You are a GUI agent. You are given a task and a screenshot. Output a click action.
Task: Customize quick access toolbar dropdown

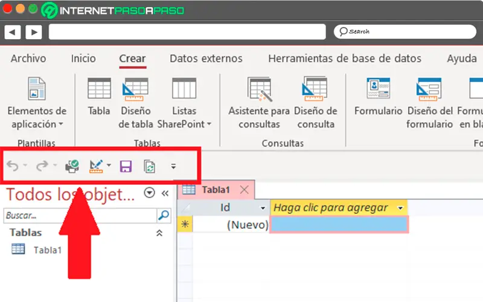173,167
